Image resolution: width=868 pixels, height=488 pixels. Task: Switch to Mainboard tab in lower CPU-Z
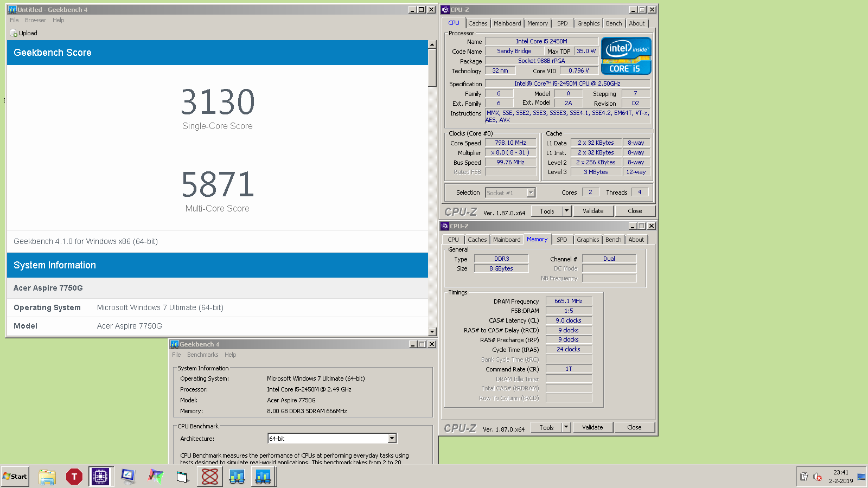(507, 240)
